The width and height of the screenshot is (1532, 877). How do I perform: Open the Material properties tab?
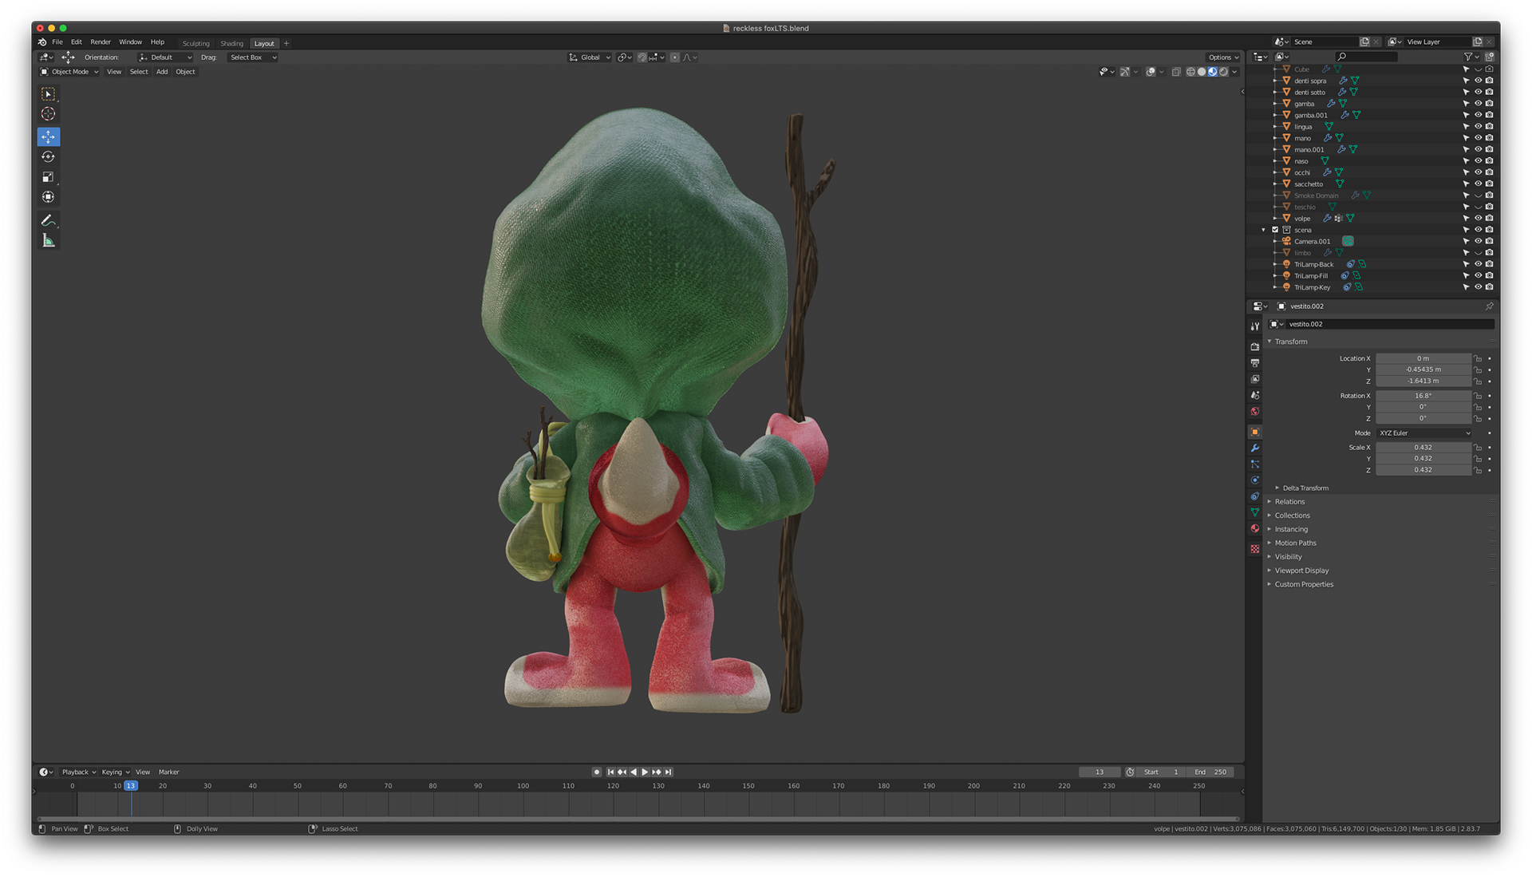pos(1255,529)
